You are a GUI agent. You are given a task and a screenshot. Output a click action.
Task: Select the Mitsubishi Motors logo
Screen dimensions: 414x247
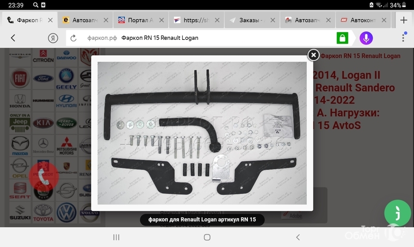(x=66, y=146)
